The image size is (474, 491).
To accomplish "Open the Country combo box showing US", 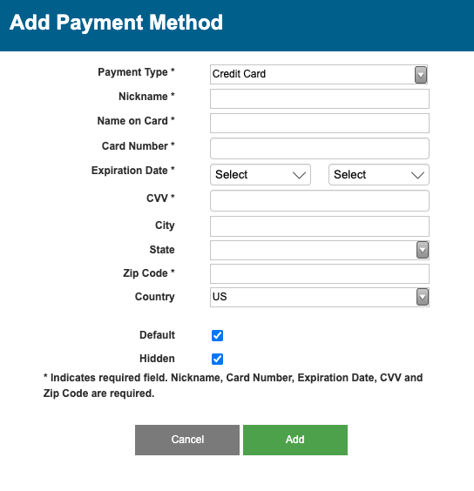I will [320, 297].
